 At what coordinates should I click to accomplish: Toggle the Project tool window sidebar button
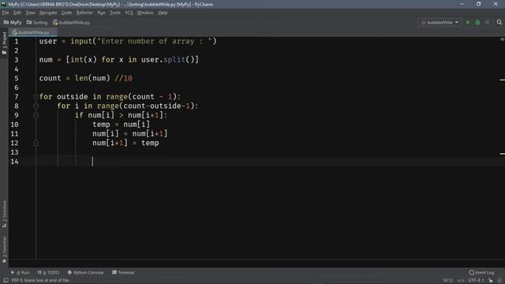(4, 43)
